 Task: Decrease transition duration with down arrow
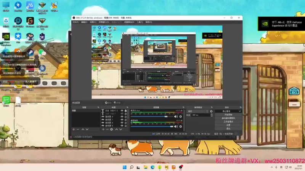tap(212, 116)
